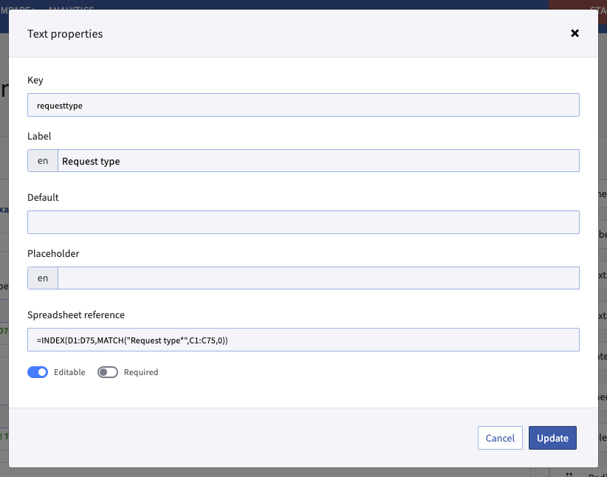The height and width of the screenshot is (477, 607).
Task: Select the Spreadsheet reference formula field
Action: pyautogui.click(x=303, y=340)
